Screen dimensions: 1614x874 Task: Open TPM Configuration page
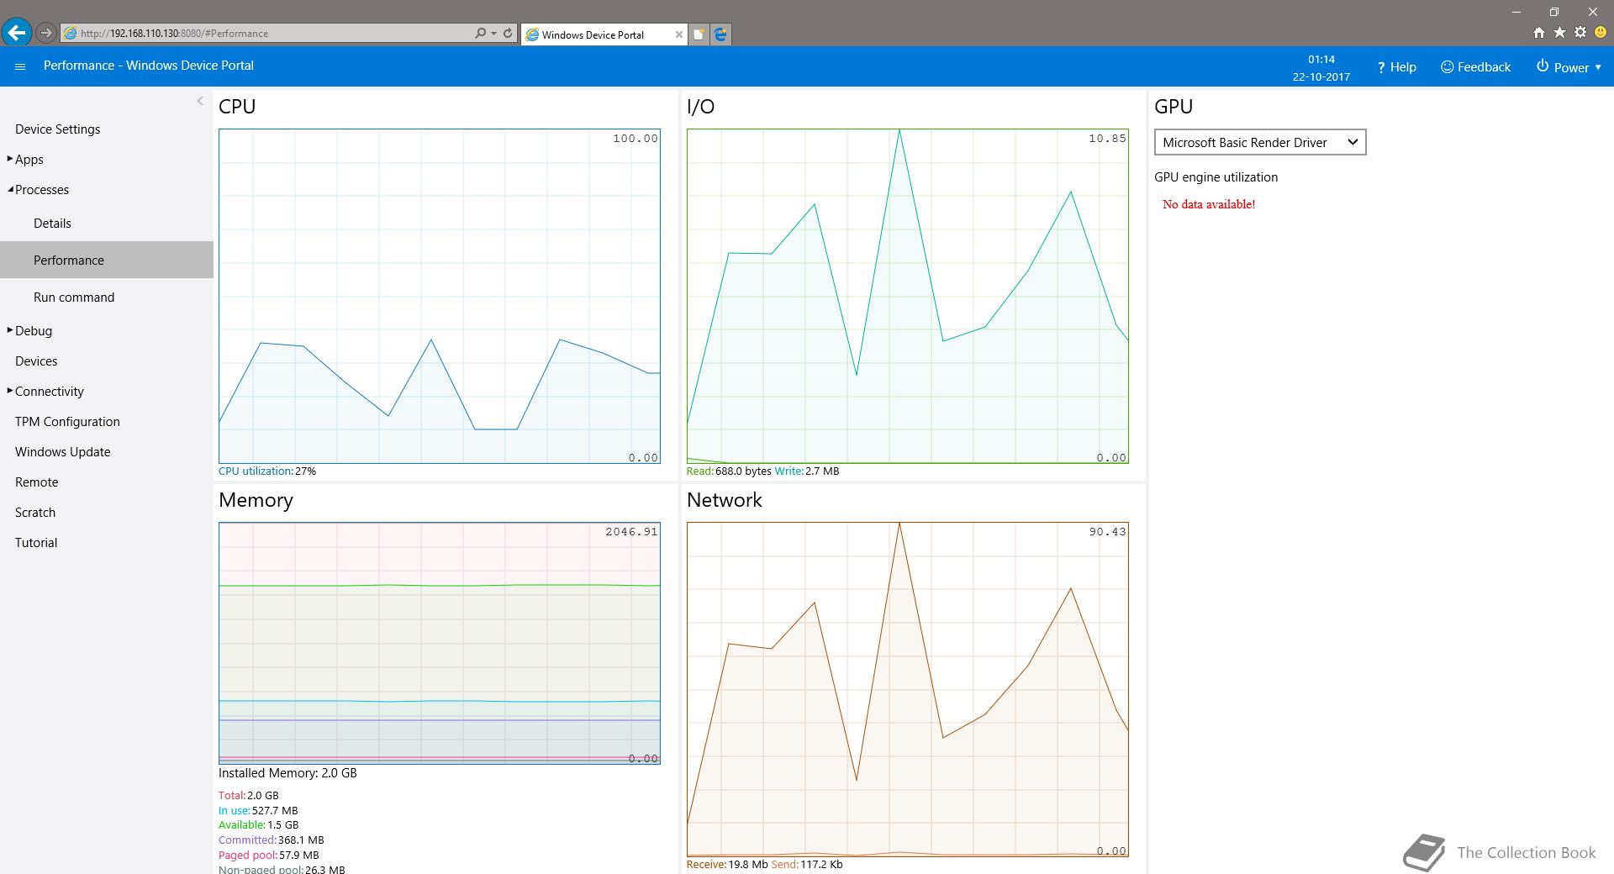click(67, 421)
